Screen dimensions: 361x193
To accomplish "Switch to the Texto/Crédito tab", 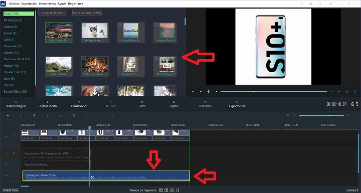I will (48, 104).
